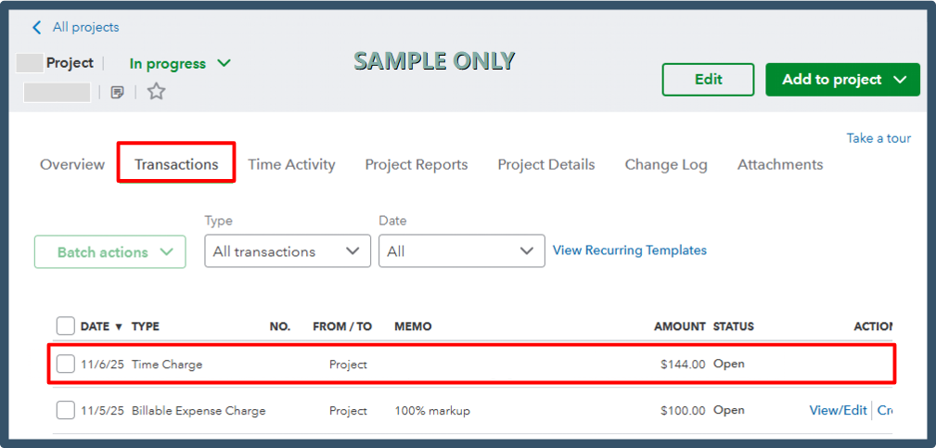Viewport: 936px width, 448px height.
Task: Click the DATE column sort arrow
Action: click(x=119, y=326)
